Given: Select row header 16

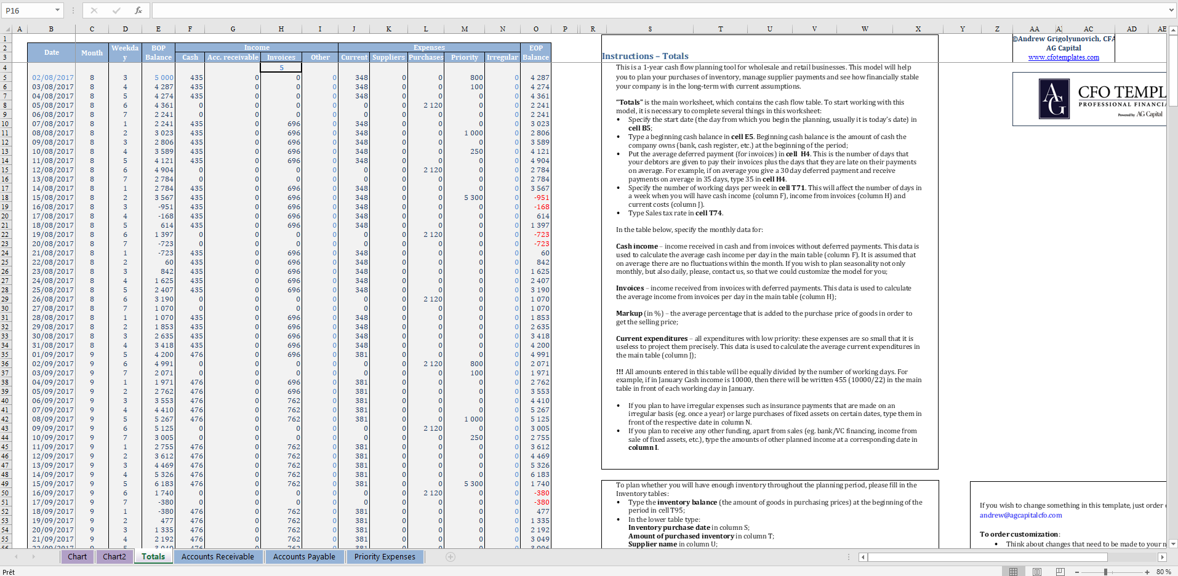Looking at the screenshot, I should tap(6, 179).
